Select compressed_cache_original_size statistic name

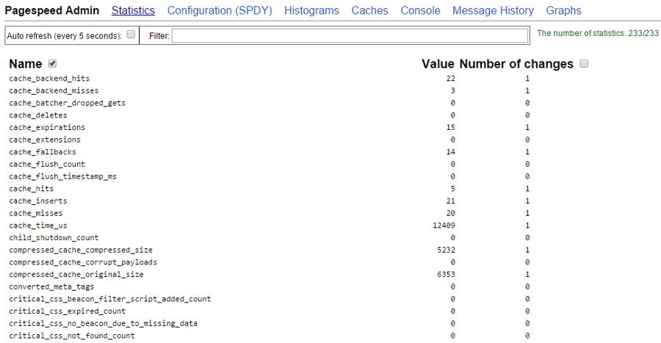click(76, 274)
